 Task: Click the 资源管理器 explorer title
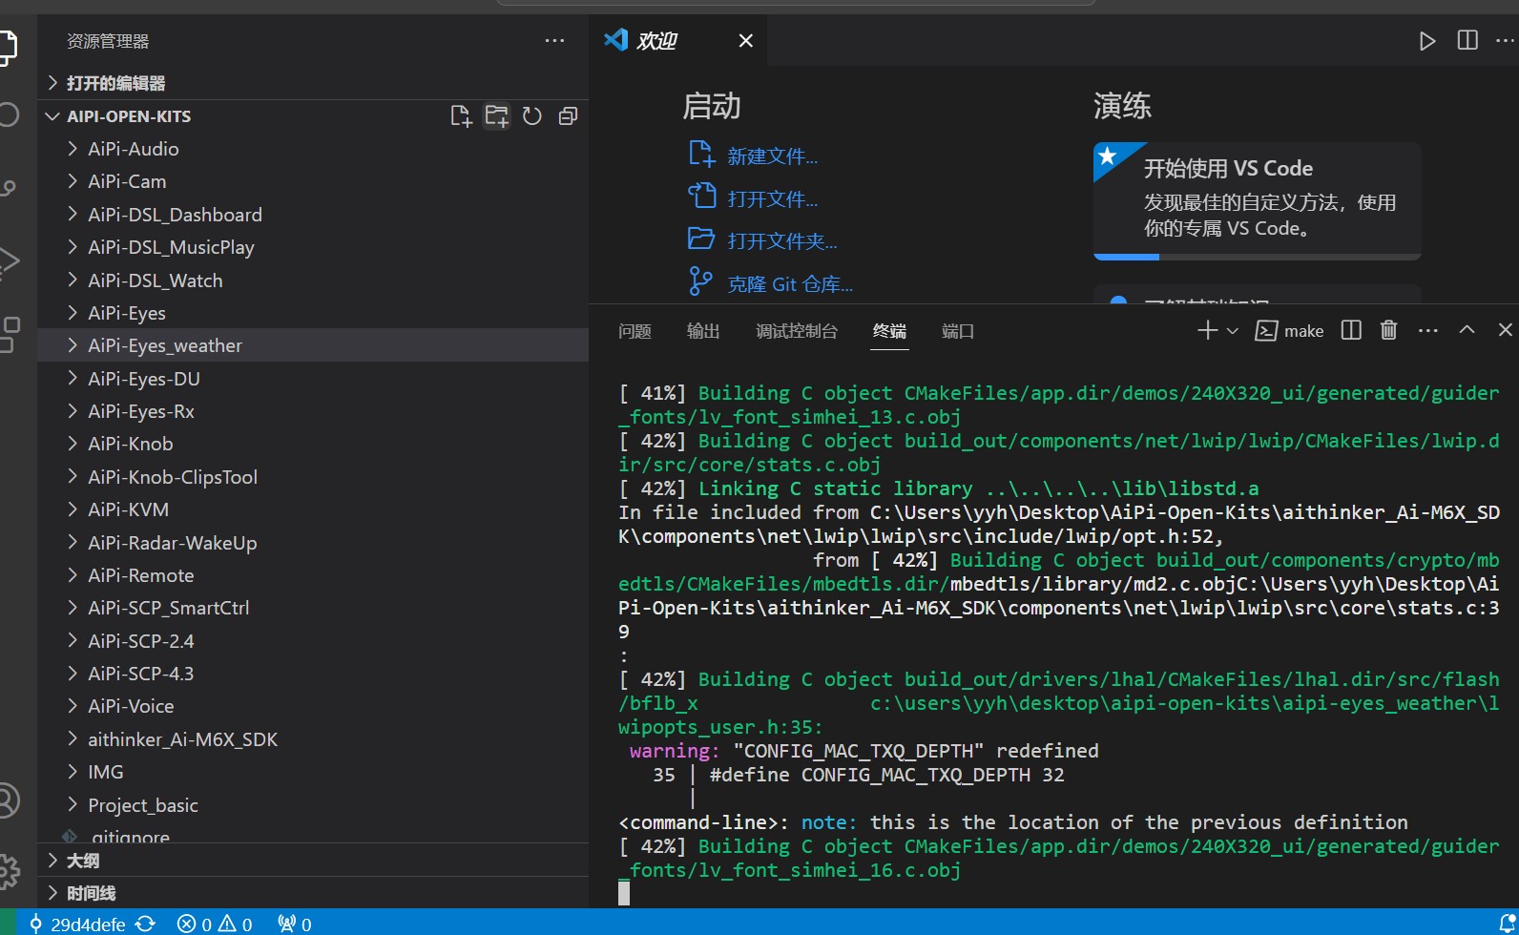(x=108, y=41)
